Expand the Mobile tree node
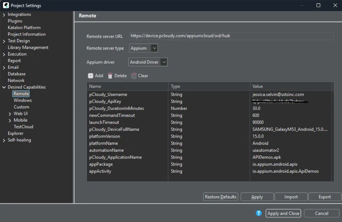This screenshot has width=342, height=222. pyautogui.click(x=10, y=120)
